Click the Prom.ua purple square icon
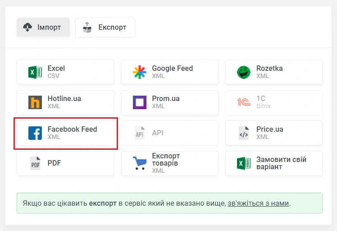The width and height of the screenshot is (337, 231). (x=140, y=102)
